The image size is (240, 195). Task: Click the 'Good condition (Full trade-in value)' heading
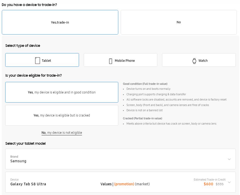[145, 84]
